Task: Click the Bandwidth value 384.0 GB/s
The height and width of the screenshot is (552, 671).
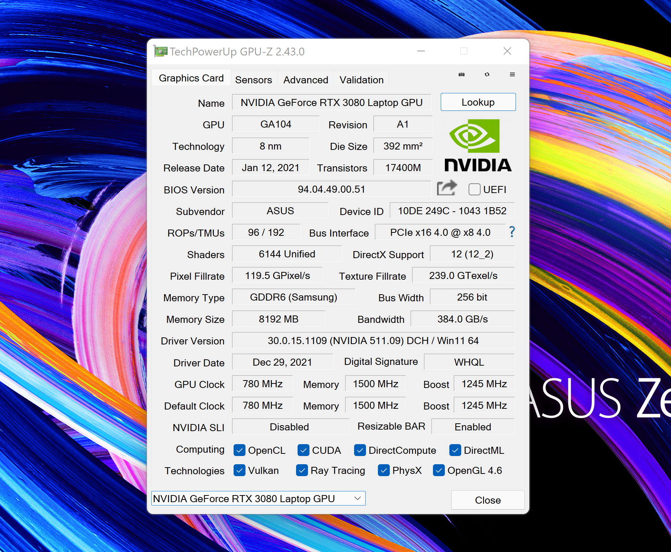Action: [x=462, y=319]
